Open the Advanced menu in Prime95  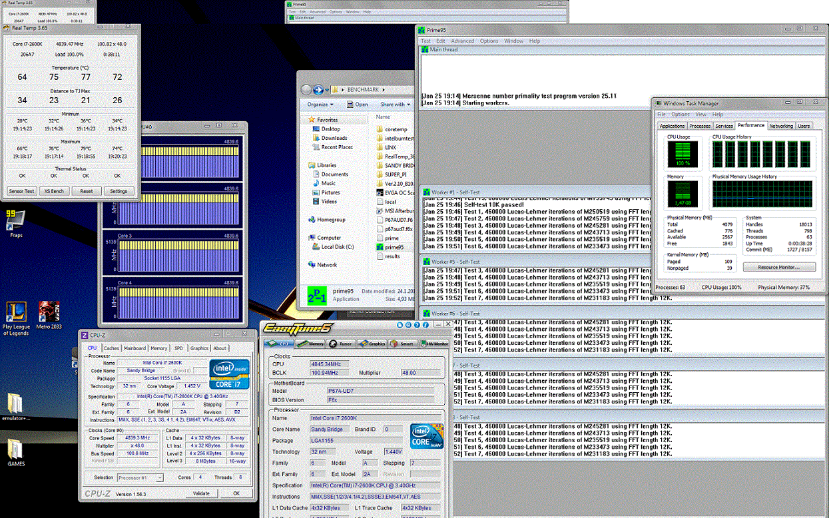(x=462, y=41)
